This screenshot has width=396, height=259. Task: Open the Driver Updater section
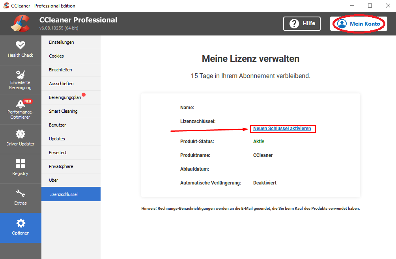(x=21, y=139)
